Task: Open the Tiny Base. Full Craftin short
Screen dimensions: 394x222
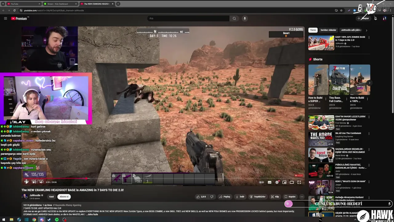Action: click(x=339, y=80)
